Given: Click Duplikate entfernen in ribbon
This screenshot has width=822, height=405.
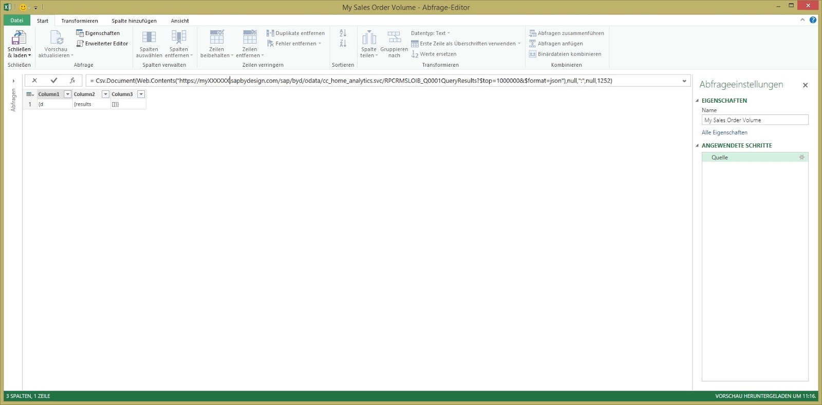Looking at the screenshot, I should click(x=296, y=33).
